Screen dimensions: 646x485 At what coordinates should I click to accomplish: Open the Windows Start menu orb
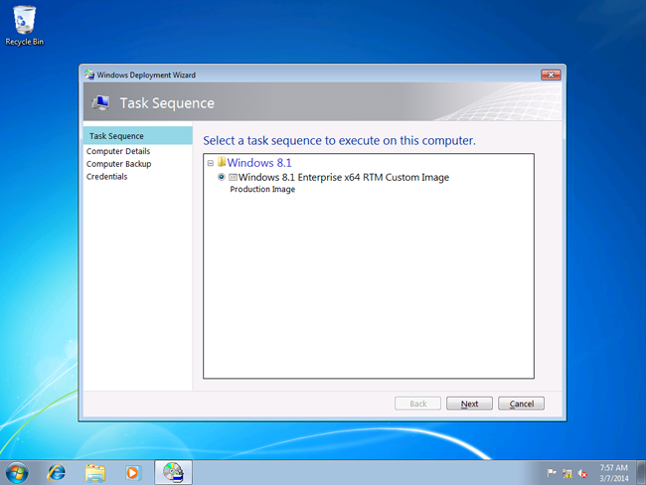[x=17, y=472]
